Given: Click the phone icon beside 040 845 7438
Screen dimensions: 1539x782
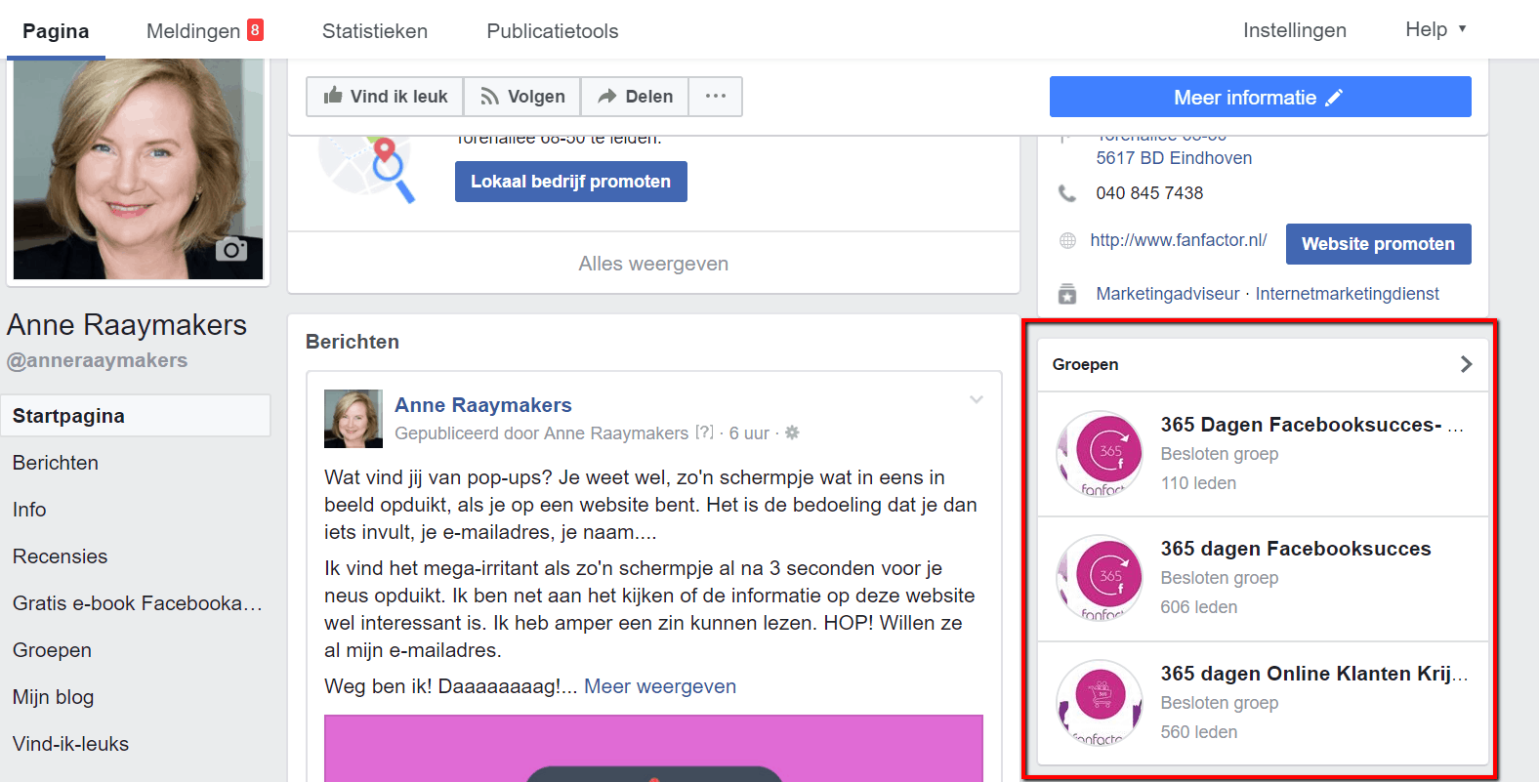Looking at the screenshot, I should 1067,193.
